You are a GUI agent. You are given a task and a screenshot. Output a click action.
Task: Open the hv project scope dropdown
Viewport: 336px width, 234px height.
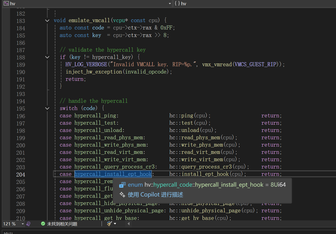point(170,4)
